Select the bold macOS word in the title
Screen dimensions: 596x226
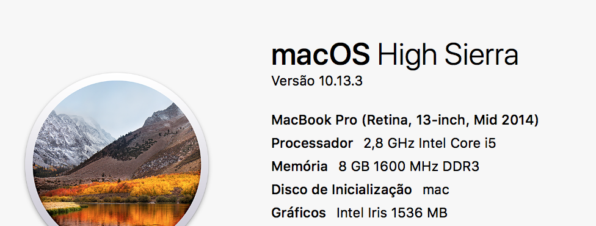[321, 55]
